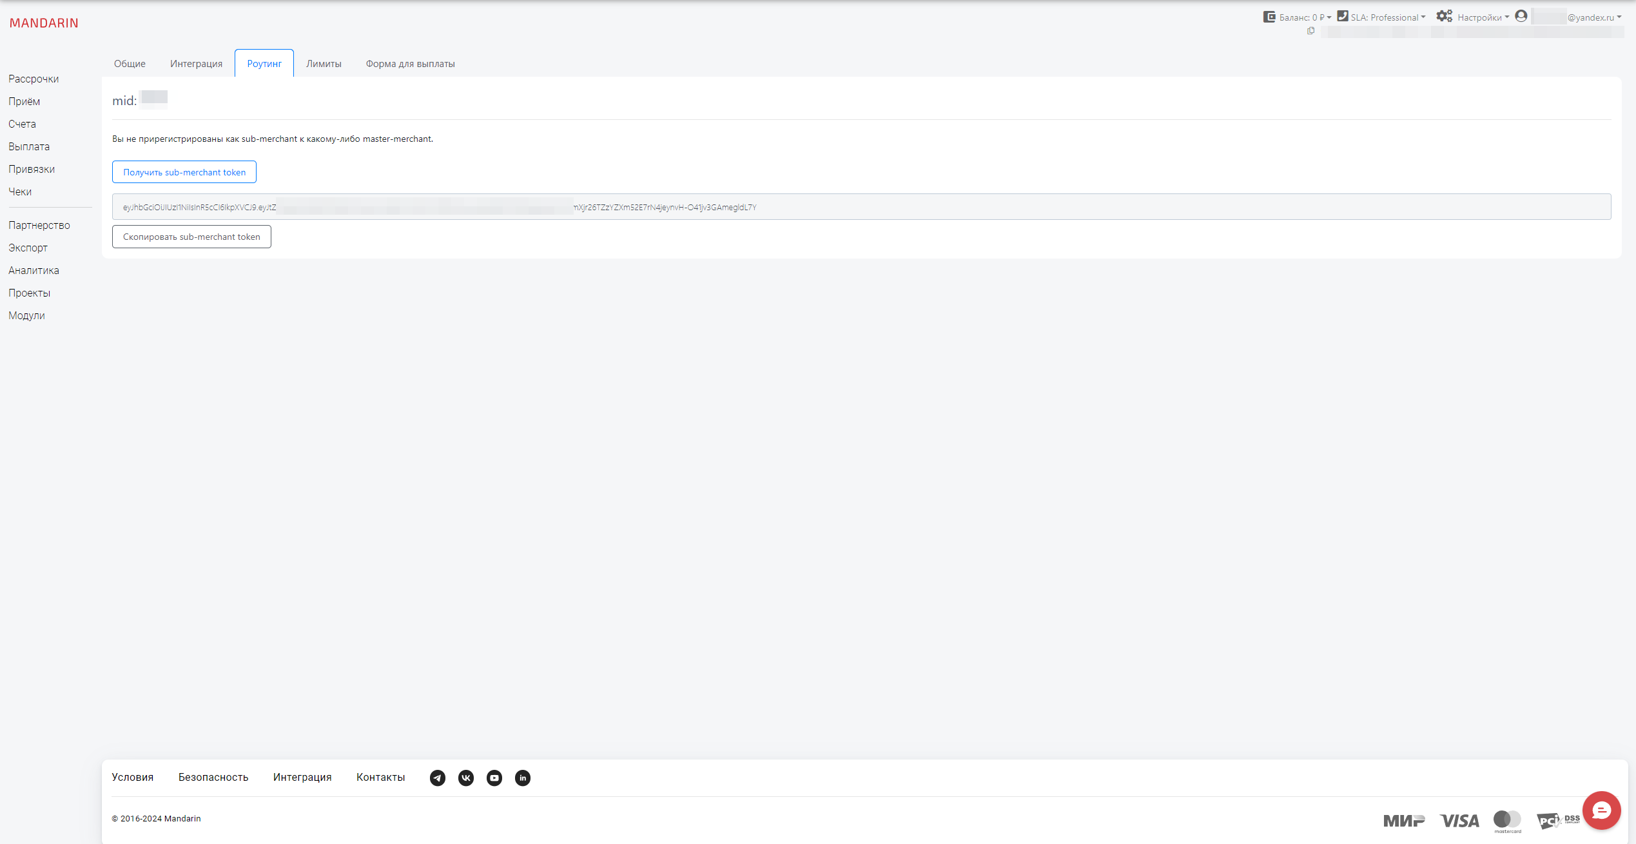
Task: Click the user avatar icon
Action: pos(1521,16)
